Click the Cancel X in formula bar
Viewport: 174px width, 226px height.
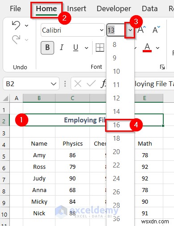point(78,84)
